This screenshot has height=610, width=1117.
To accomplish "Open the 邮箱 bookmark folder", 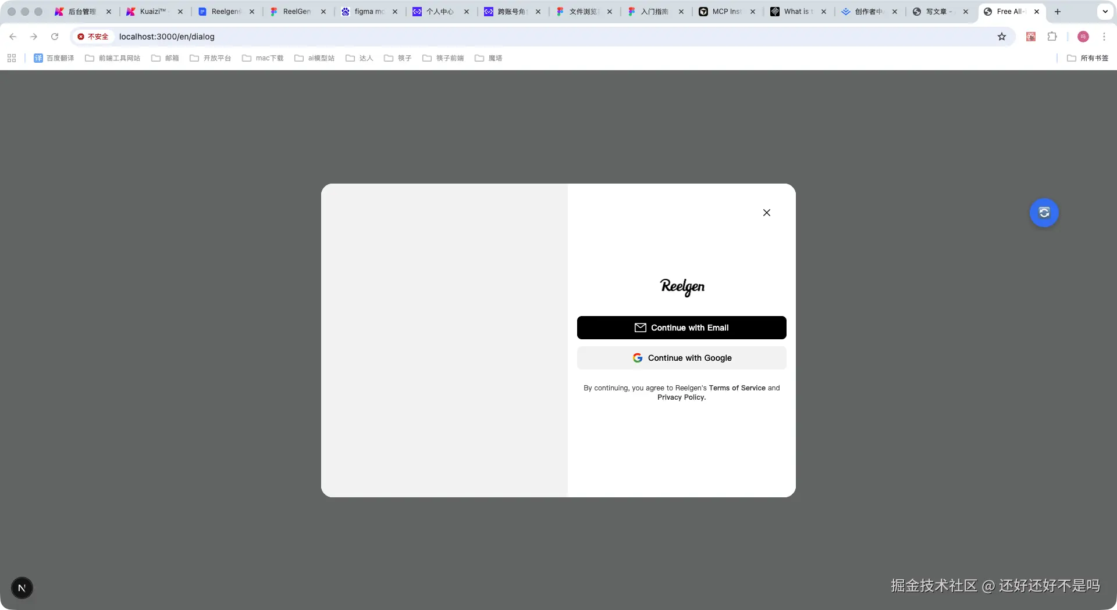I will (165, 58).
